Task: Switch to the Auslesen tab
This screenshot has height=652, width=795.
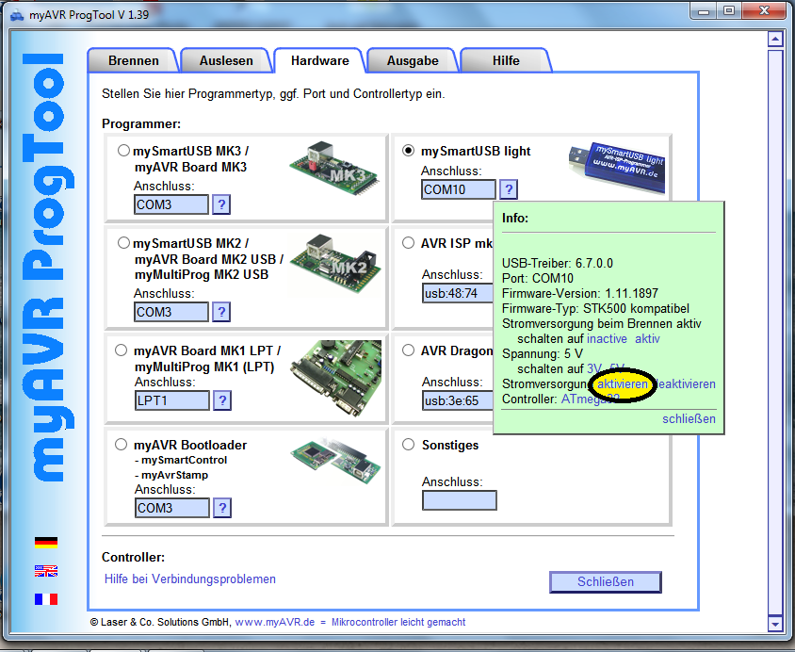Action: 226,61
